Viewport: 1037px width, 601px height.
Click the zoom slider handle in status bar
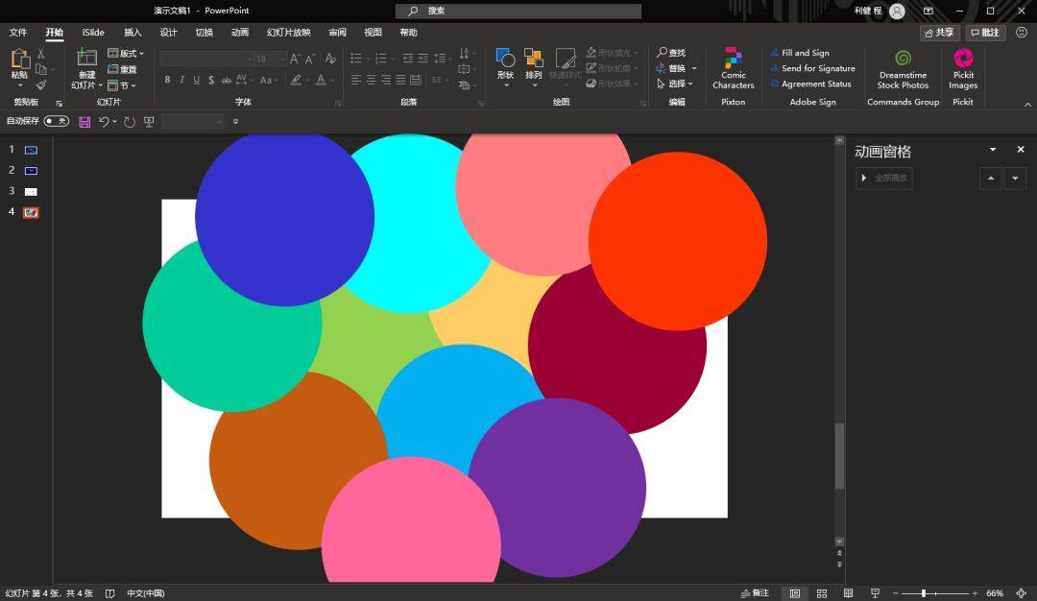coord(924,593)
